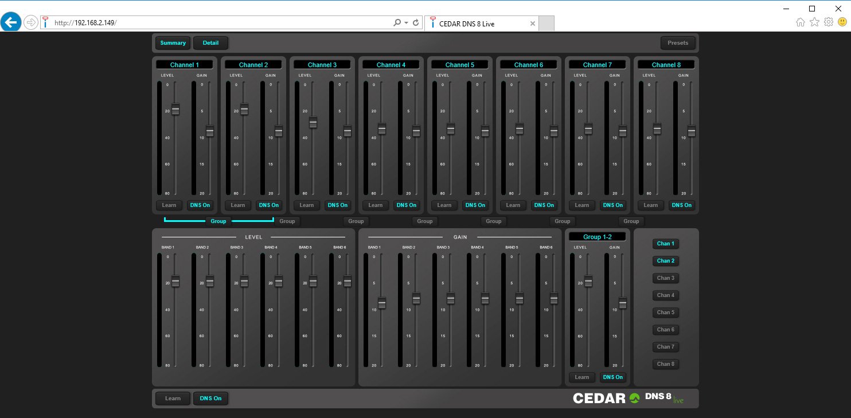This screenshot has width=851, height=418.
Task: Expand the address bar dropdown arrow
Action: coord(407,23)
